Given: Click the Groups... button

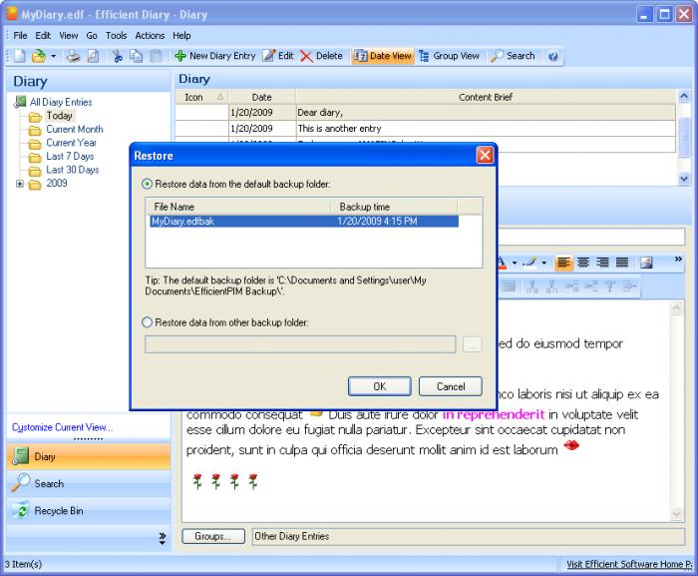Looking at the screenshot, I should coord(213,536).
